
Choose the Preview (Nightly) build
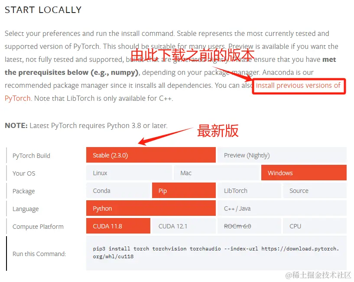[282, 155]
